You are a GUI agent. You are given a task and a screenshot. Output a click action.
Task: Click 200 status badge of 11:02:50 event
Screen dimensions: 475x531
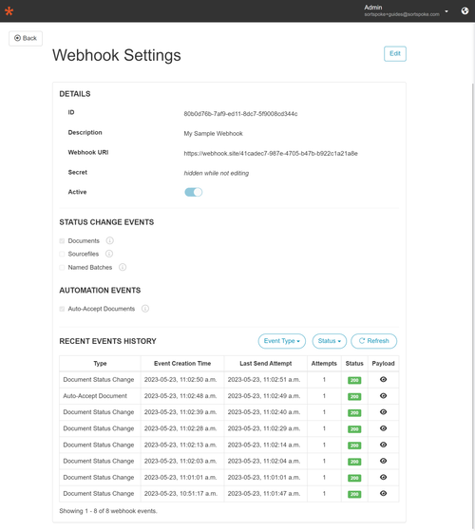[x=354, y=380]
